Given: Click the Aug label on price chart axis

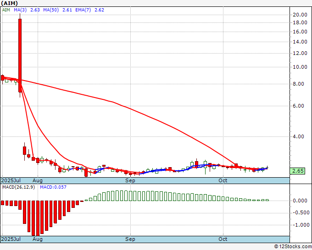Looking at the screenshot, I should pos(38,180).
